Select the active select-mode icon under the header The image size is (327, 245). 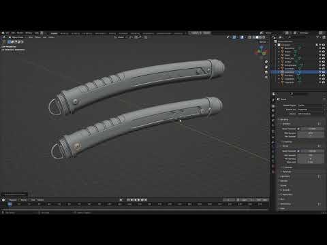tap(10, 42)
